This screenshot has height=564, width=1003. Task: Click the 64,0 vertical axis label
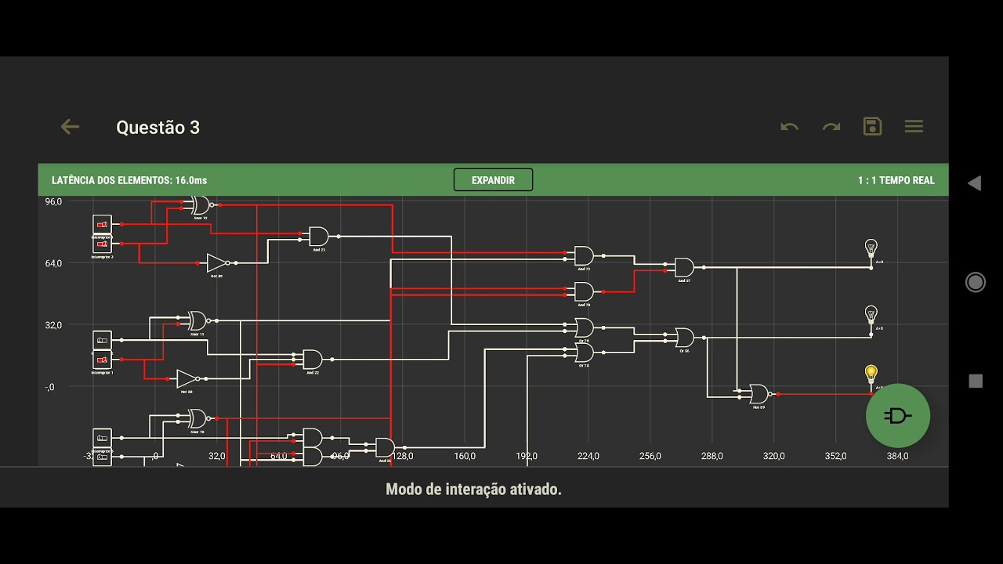click(x=53, y=263)
